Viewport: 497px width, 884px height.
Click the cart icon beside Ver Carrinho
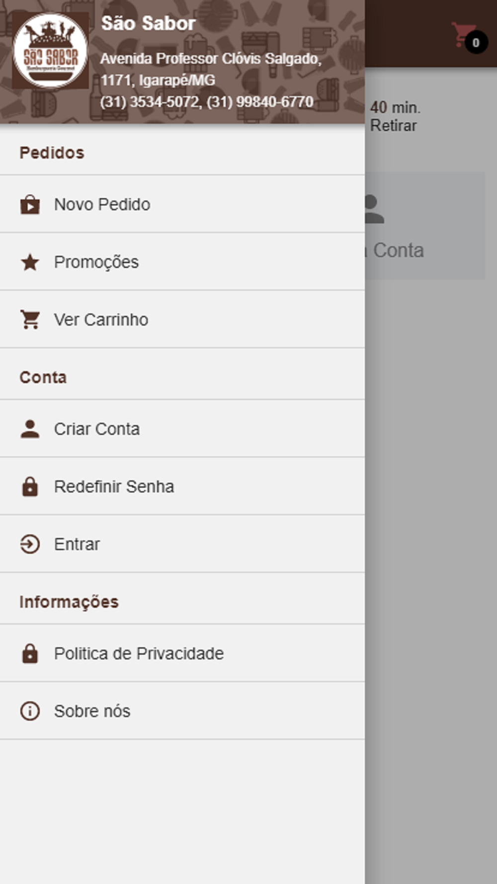point(30,320)
